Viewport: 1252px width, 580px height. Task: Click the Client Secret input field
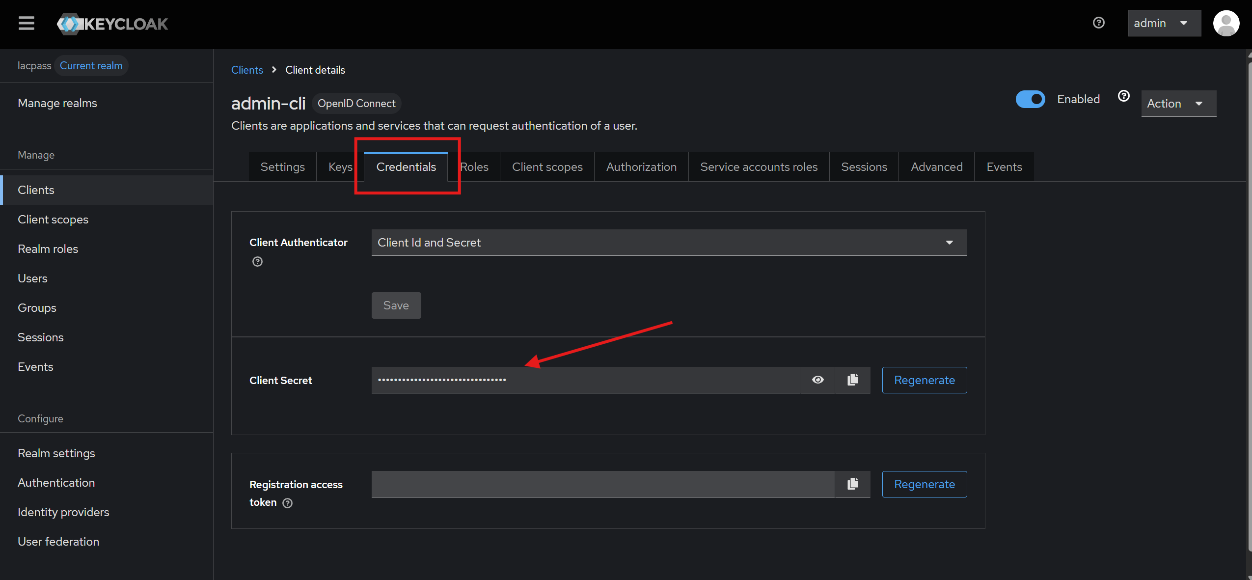coord(586,380)
